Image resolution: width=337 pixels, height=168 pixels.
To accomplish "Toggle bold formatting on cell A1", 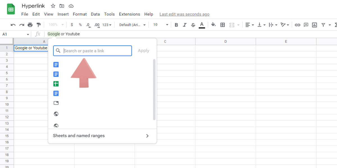I will [176, 25].
